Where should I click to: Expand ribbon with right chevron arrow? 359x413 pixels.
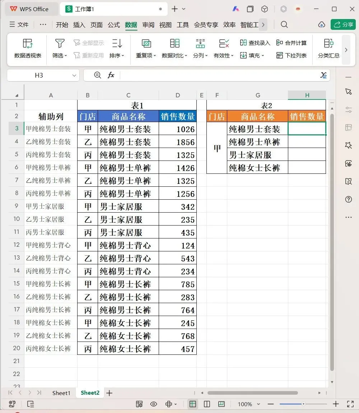point(346,50)
